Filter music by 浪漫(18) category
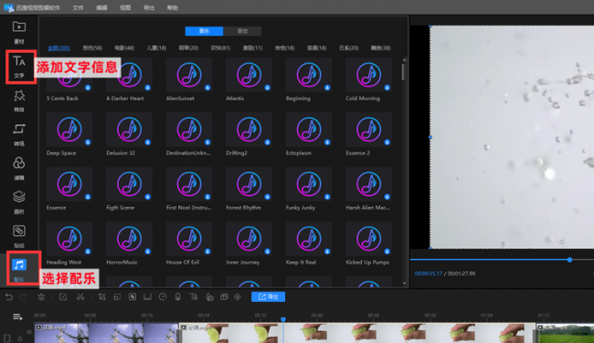The image size is (594, 343). [x=316, y=48]
